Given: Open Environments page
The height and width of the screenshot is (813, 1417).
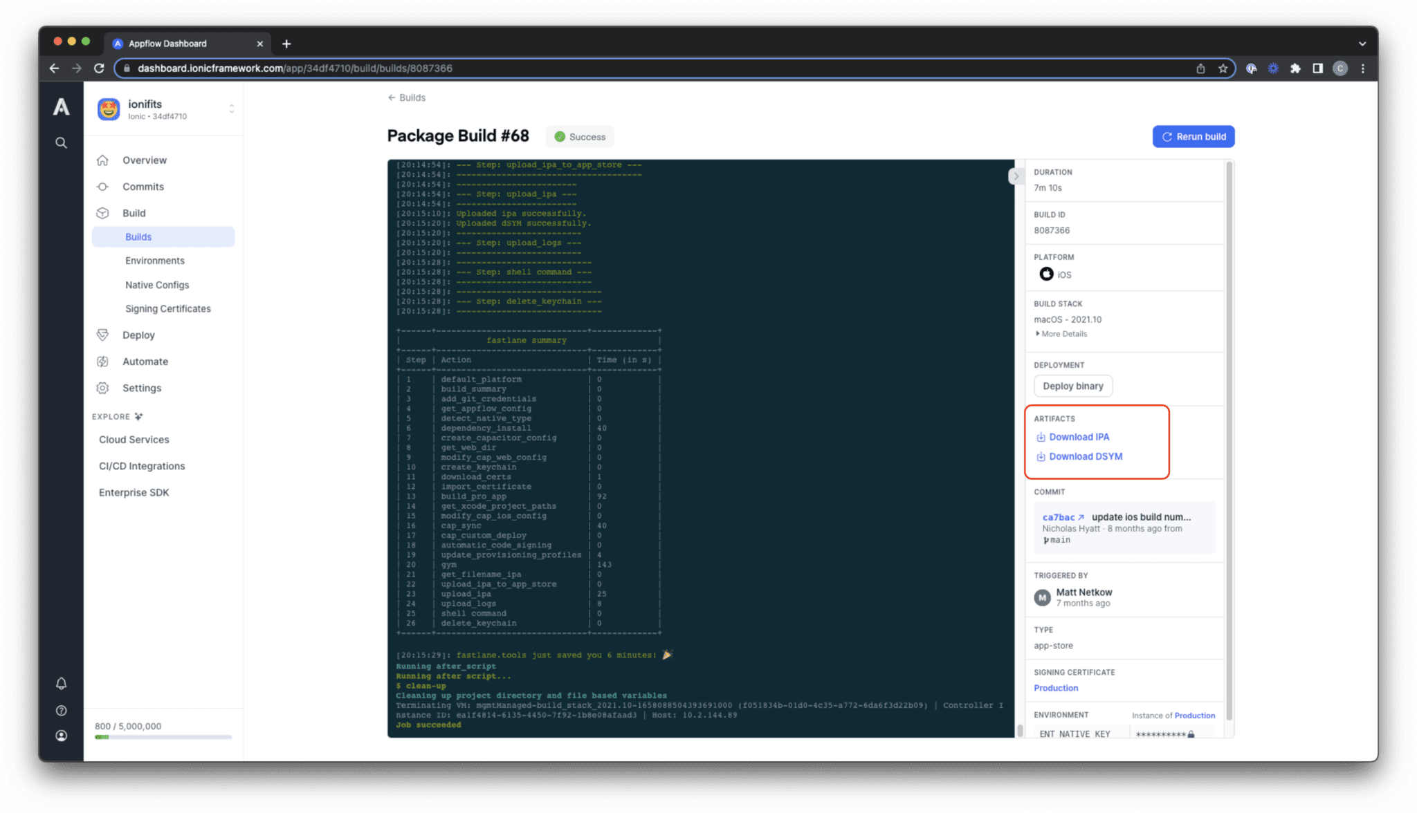Looking at the screenshot, I should point(155,261).
